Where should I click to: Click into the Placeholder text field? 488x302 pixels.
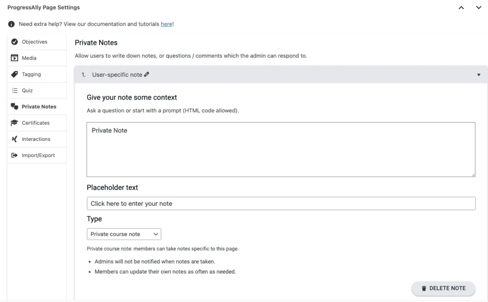[x=281, y=203]
